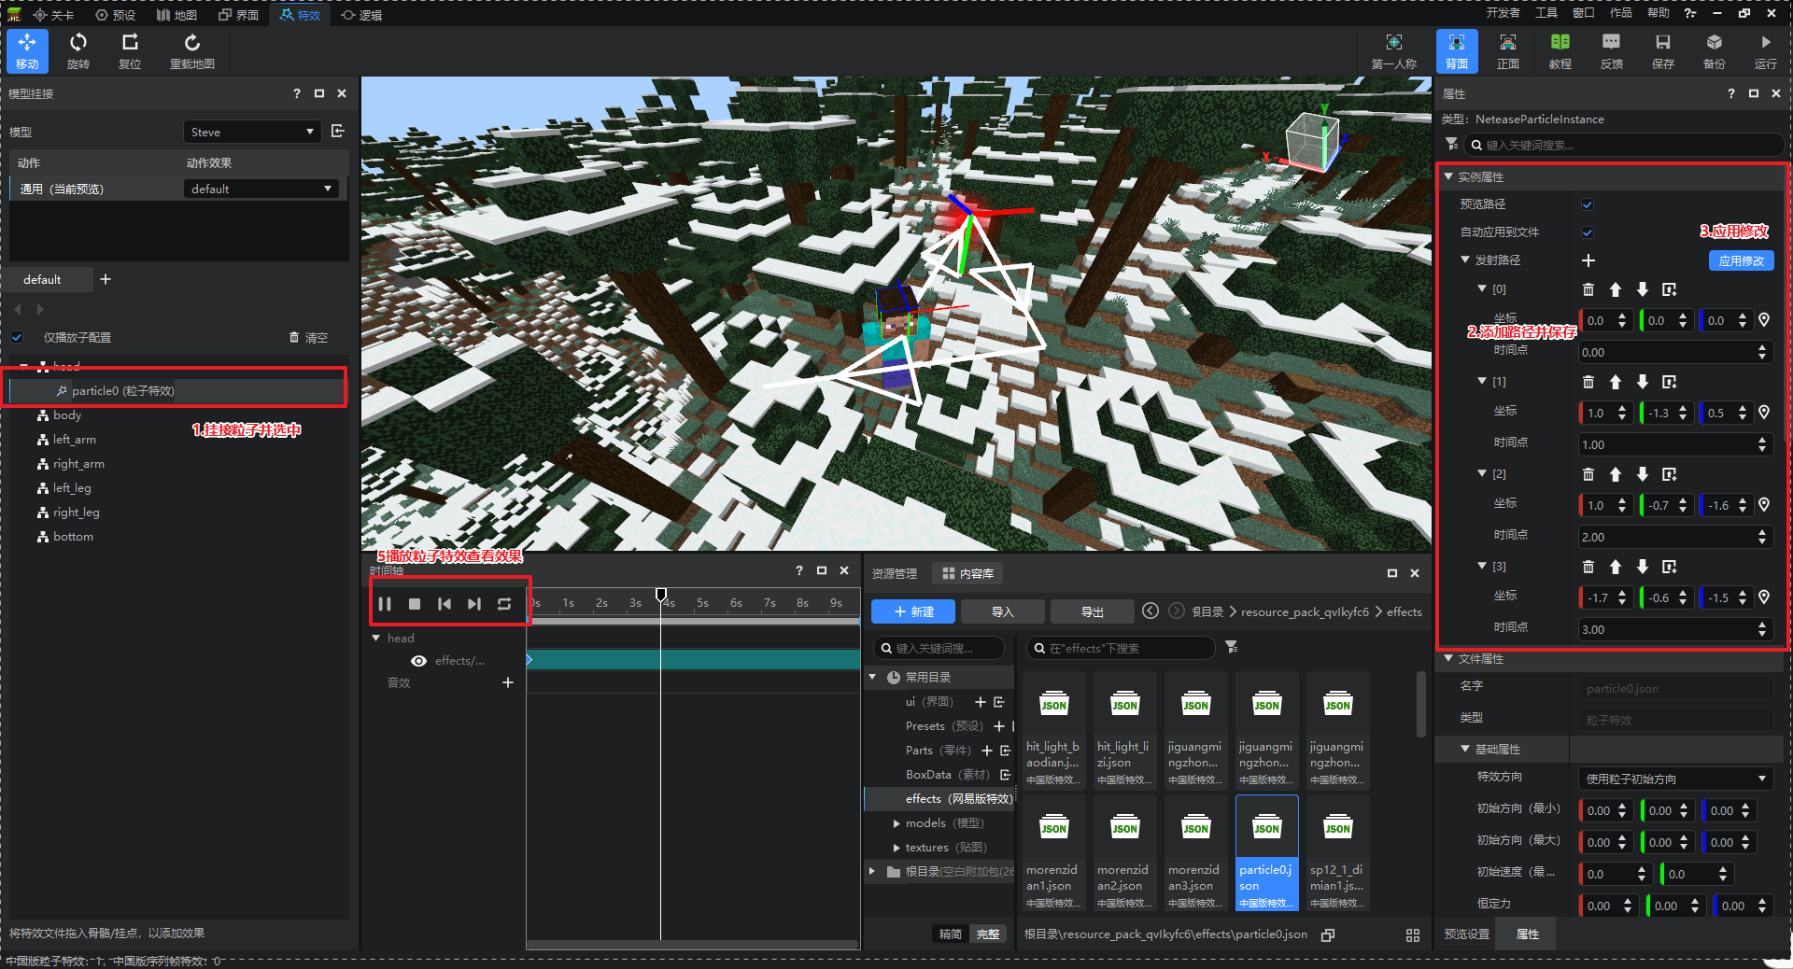
Task: Collapse the 基础属性 section
Action: point(1465,749)
